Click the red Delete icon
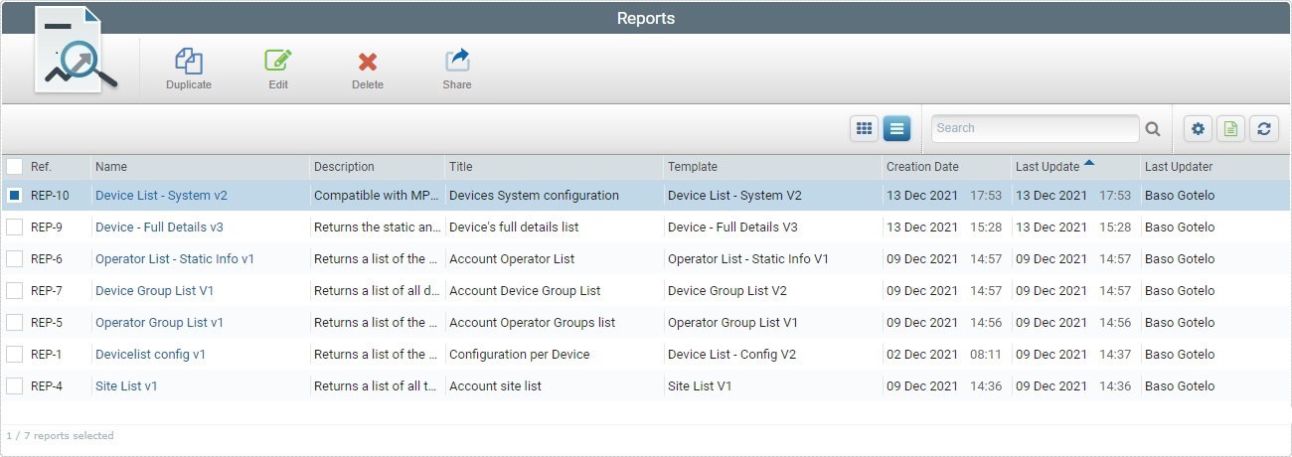 click(x=368, y=62)
